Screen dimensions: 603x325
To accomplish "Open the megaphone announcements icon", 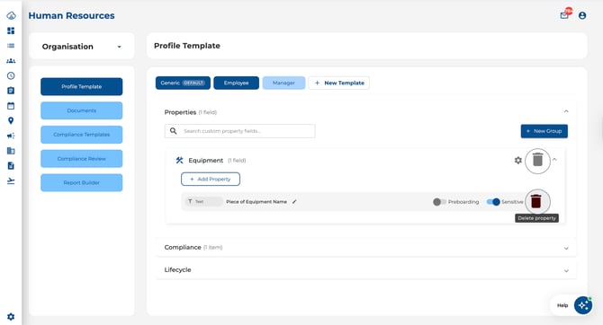I will pos(11,136).
